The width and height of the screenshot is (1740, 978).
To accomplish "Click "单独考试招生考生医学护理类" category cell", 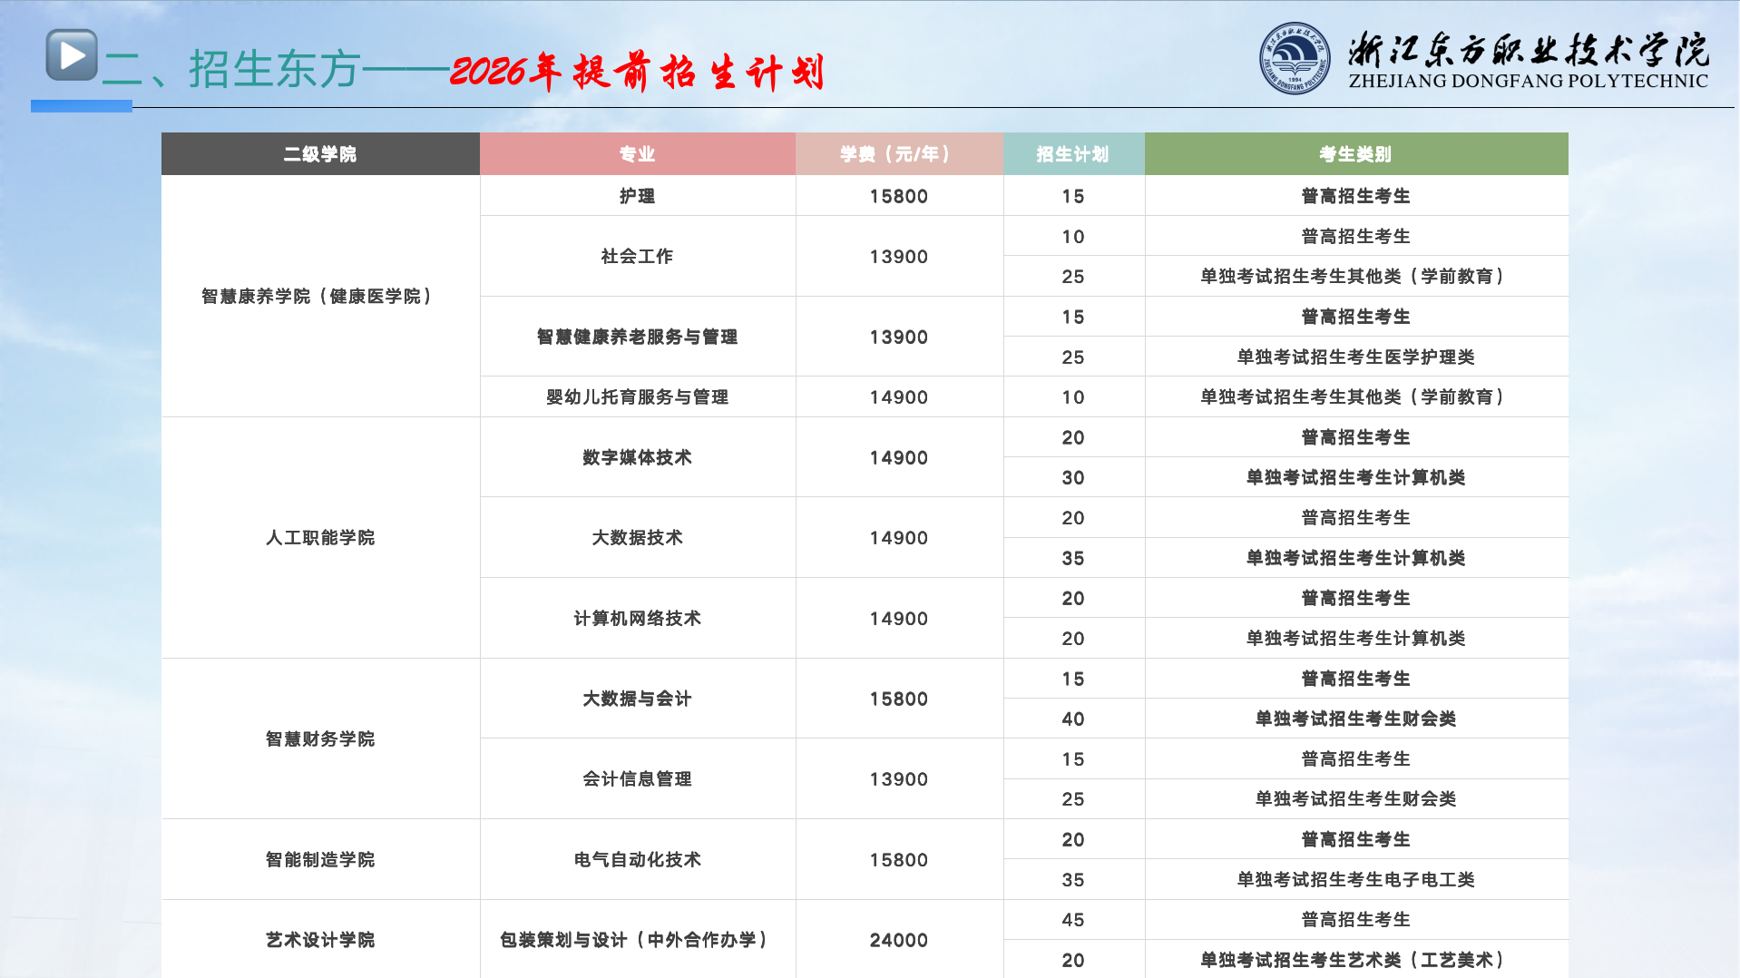I will pos(1356,357).
